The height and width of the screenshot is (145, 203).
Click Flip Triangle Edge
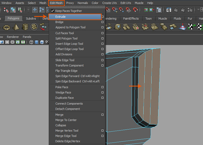(x=66, y=71)
